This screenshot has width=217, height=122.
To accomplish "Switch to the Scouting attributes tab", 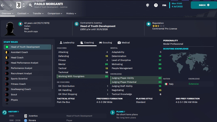I will click(x=105, y=43).
